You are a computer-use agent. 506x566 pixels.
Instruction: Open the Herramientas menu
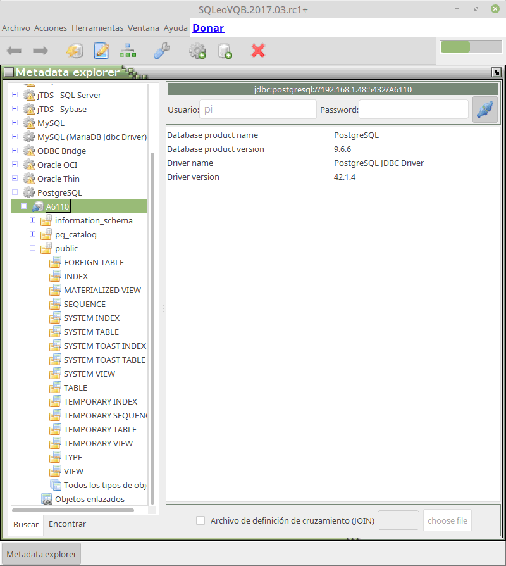pos(96,28)
